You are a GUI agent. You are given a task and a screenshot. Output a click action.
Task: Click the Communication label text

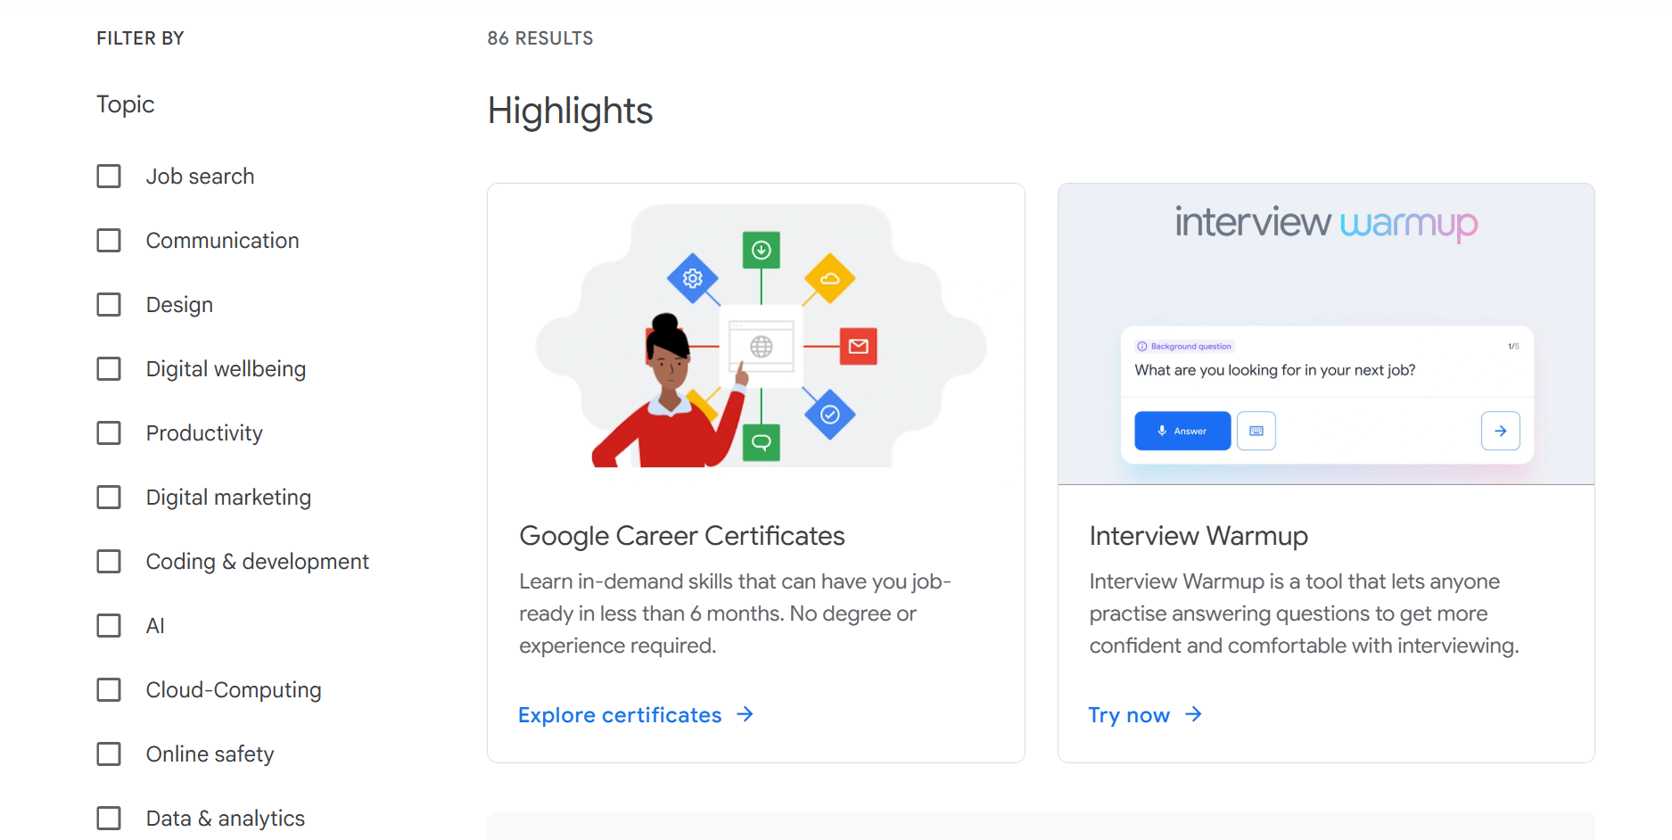[223, 241]
